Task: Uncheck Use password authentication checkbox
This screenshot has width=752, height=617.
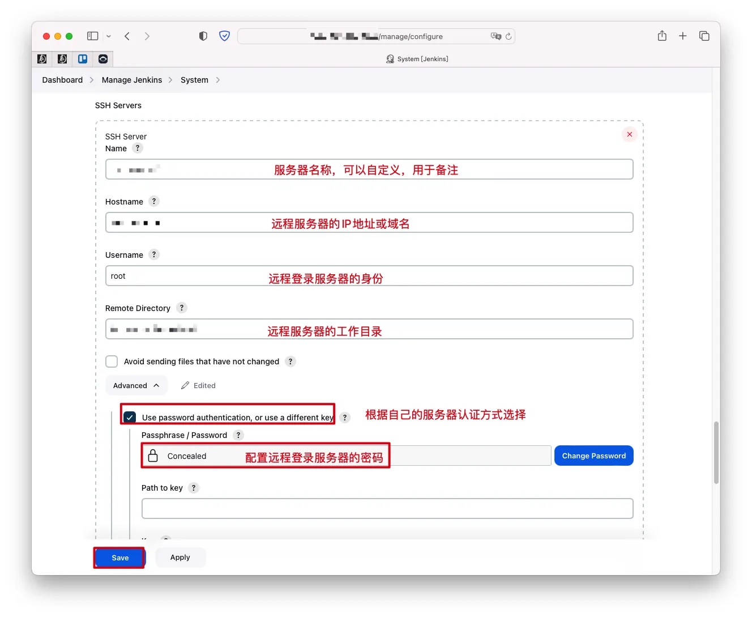Action: click(130, 418)
